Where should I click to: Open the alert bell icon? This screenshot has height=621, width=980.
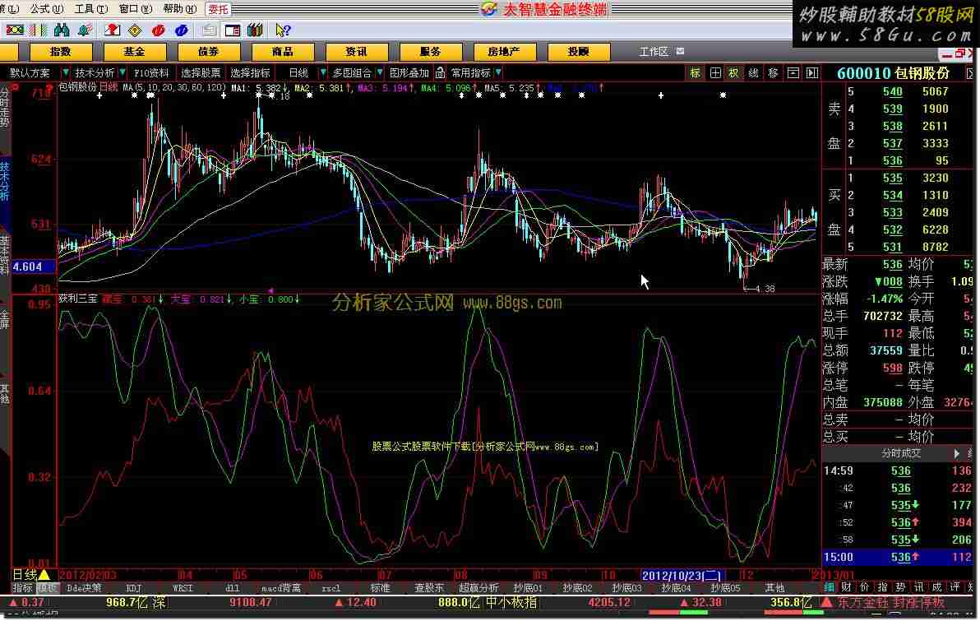[x=85, y=30]
